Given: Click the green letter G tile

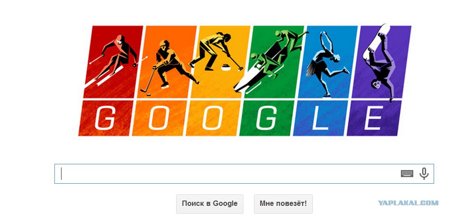Looking at the screenshot, I should 267,118.
